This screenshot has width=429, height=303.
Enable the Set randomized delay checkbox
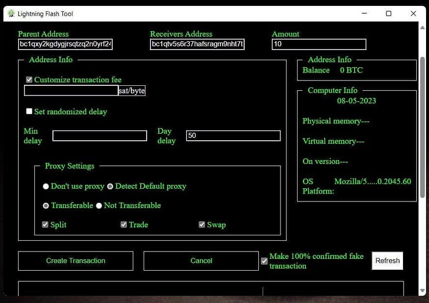point(29,111)
